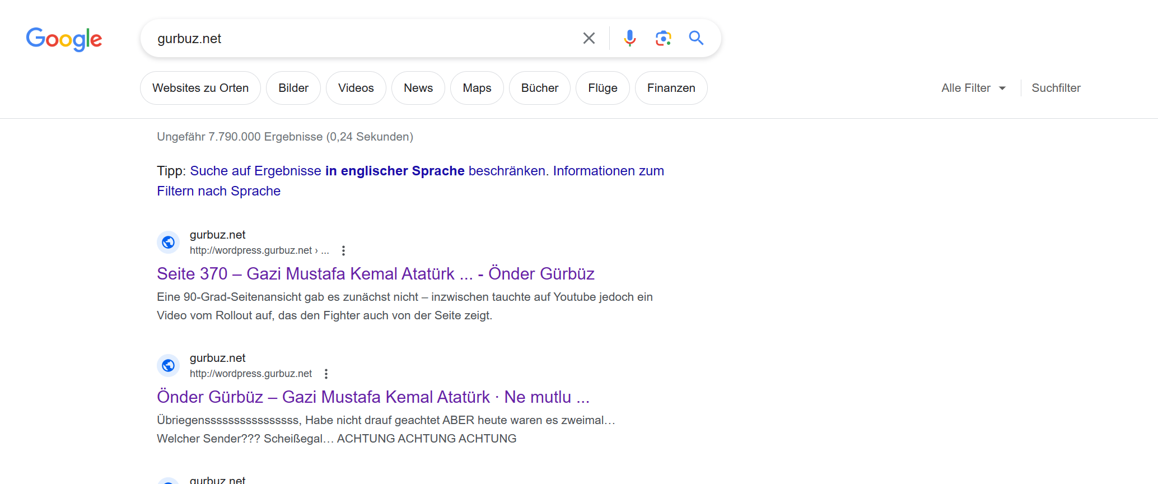Click the Google logo
This screenshot has width=1158, height=484.
[x=64, y=39]
